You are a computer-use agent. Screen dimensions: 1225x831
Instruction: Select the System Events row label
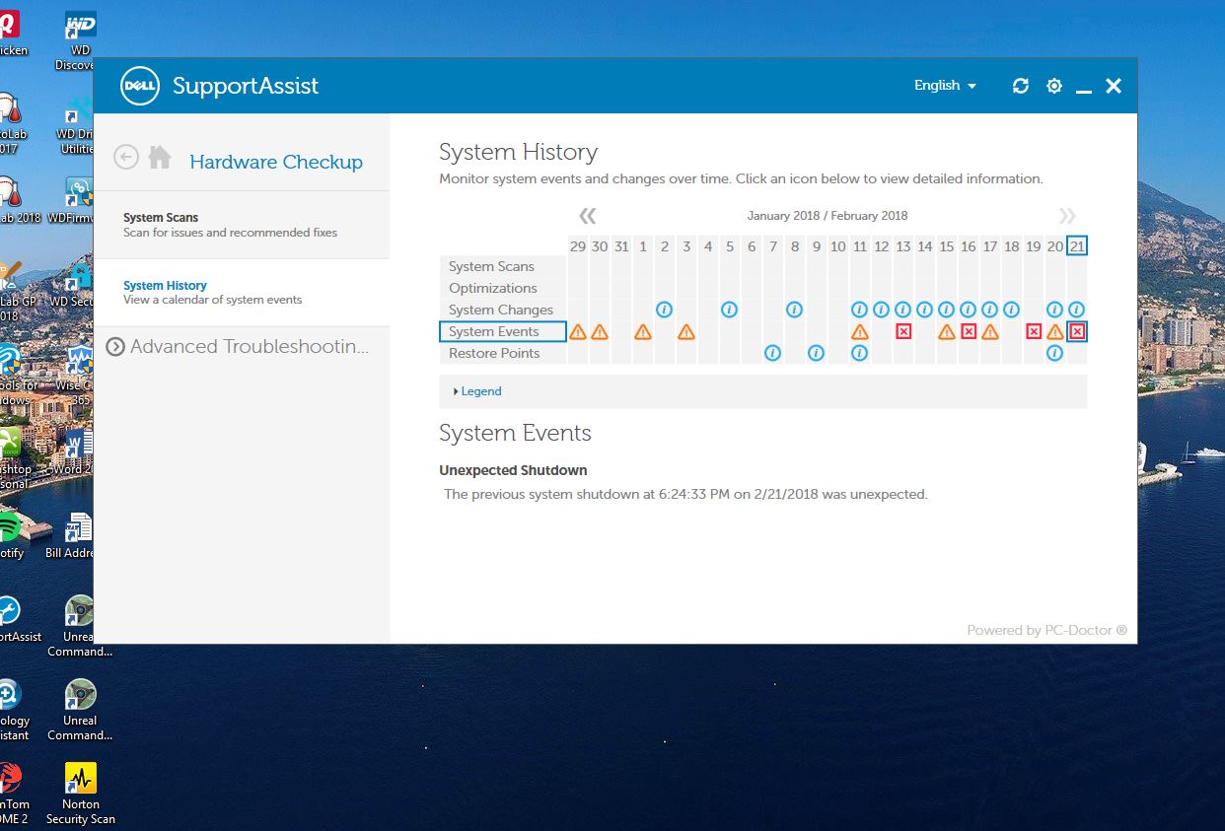[502, 332]
